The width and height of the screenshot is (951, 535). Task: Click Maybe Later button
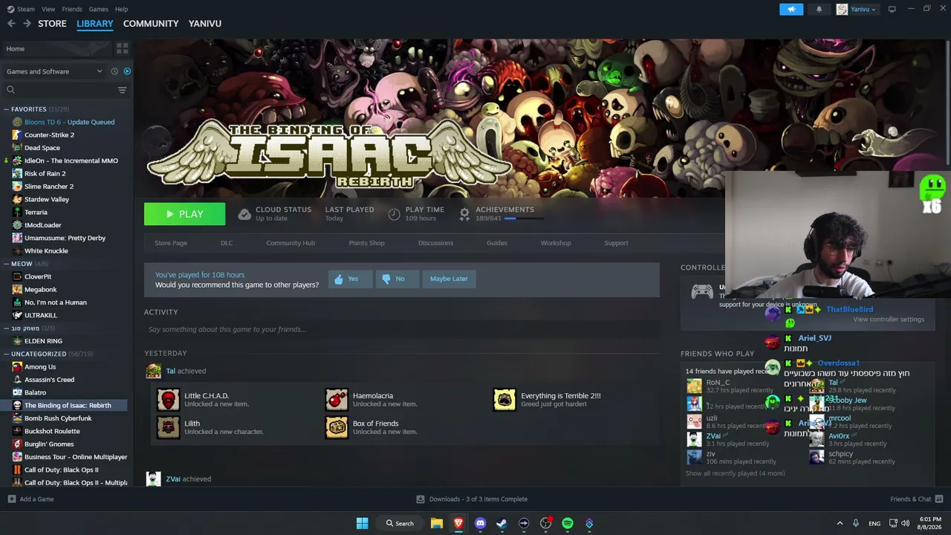449,279
